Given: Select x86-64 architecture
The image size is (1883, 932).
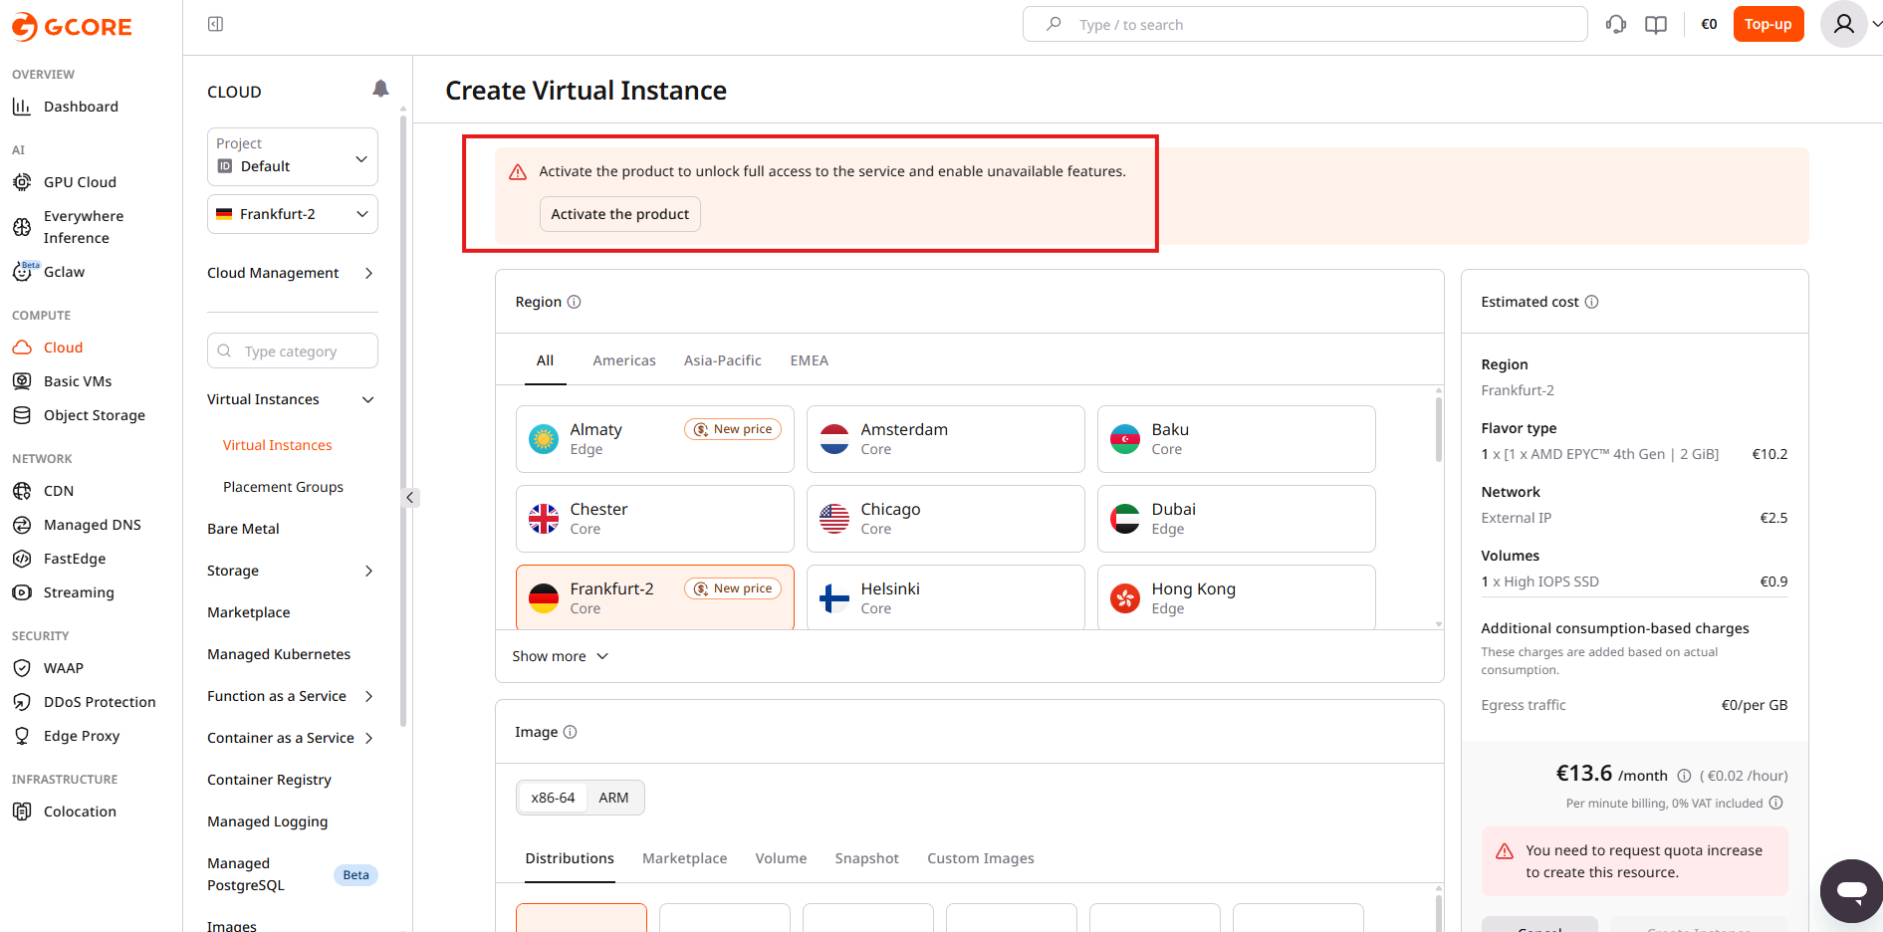Looking at the screenshot, I should (x=553, y=798).
